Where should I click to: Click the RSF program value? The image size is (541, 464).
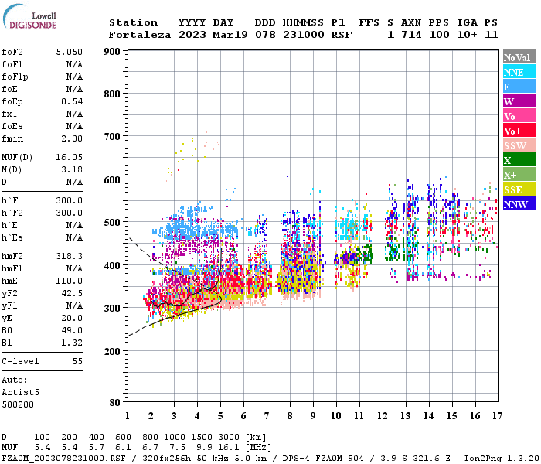[342, 35]
